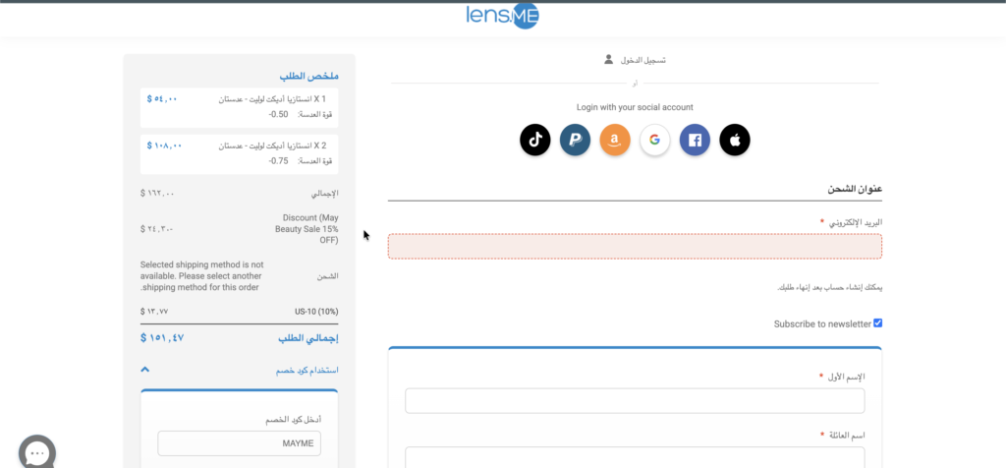This screenshot has width=1006, height=468.
Task: Click the shipping method not available message
Action: tap(202, 276)
